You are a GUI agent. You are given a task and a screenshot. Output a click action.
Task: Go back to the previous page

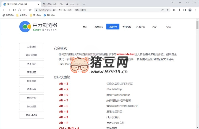point(4,10)
